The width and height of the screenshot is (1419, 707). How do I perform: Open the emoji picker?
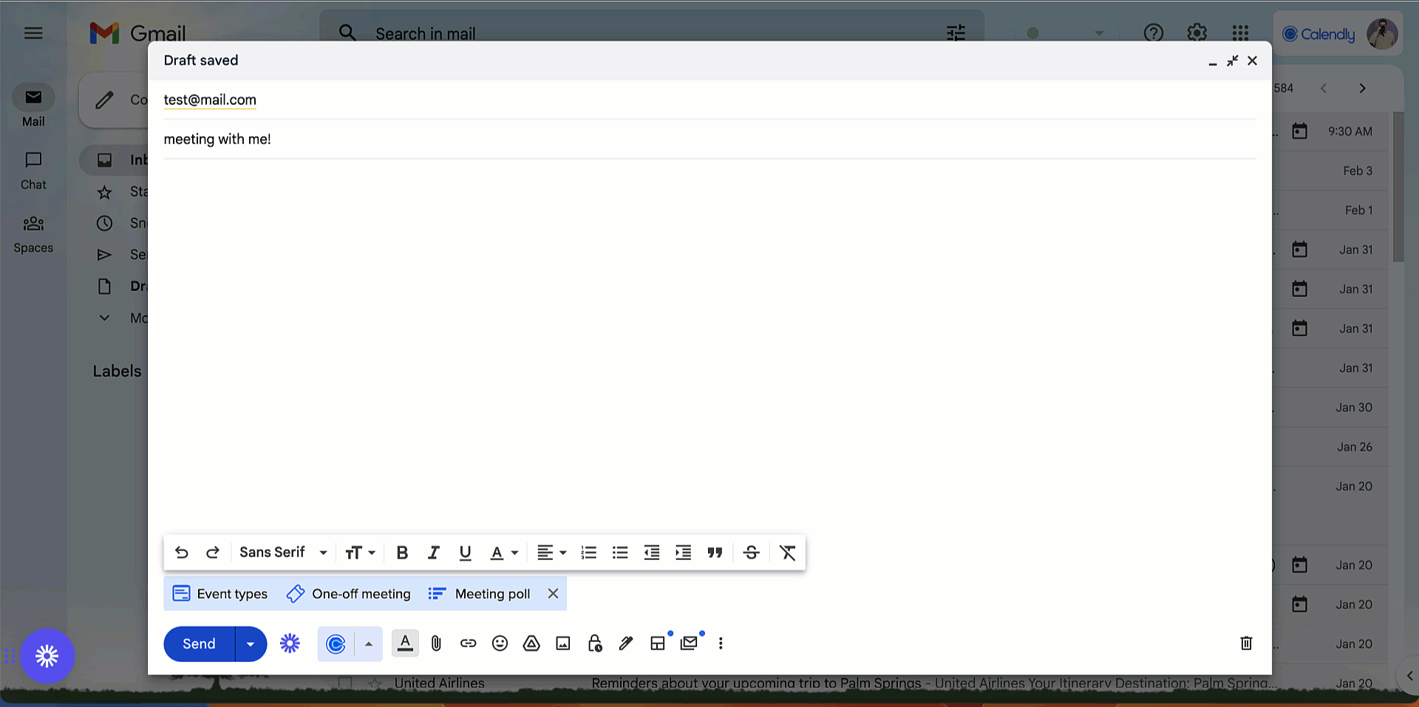pyautogui.click(x=500, y=643)
